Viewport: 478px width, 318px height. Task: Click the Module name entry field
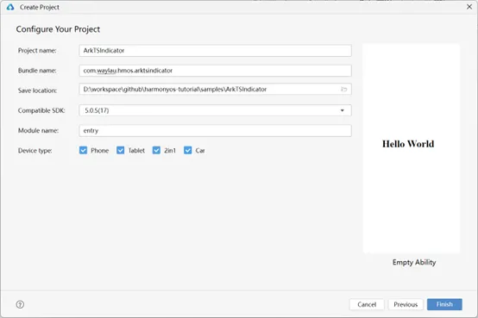[x=215, y=131]
